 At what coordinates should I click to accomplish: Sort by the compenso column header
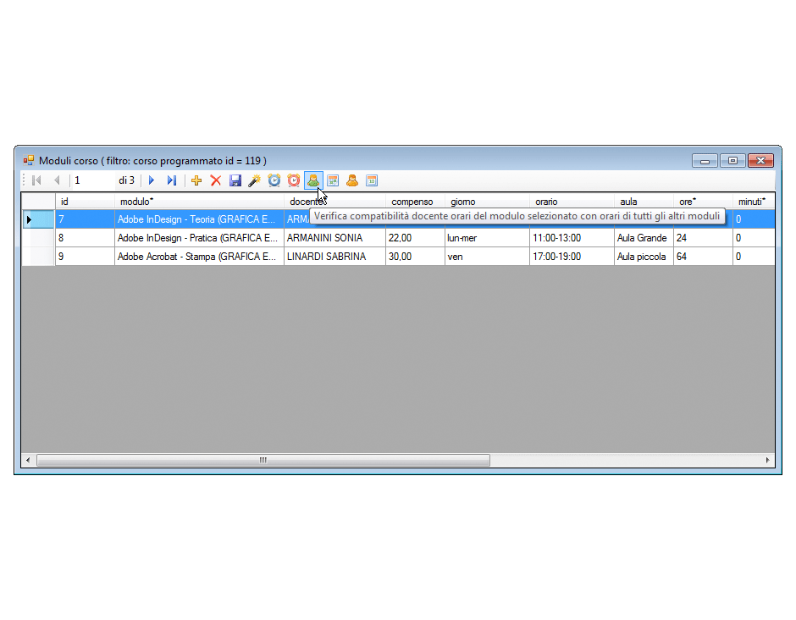point(415,202)
